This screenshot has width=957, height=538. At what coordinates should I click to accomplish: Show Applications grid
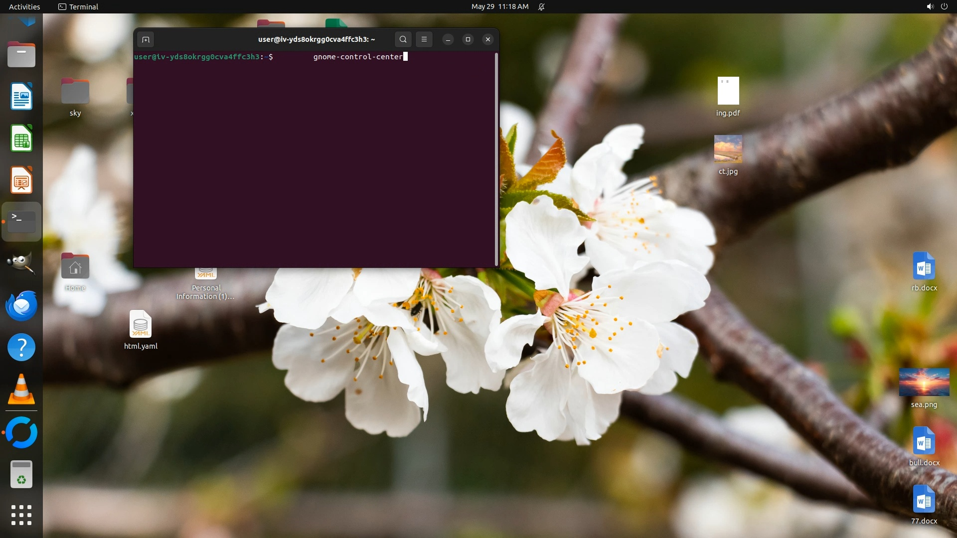point(21,515)
